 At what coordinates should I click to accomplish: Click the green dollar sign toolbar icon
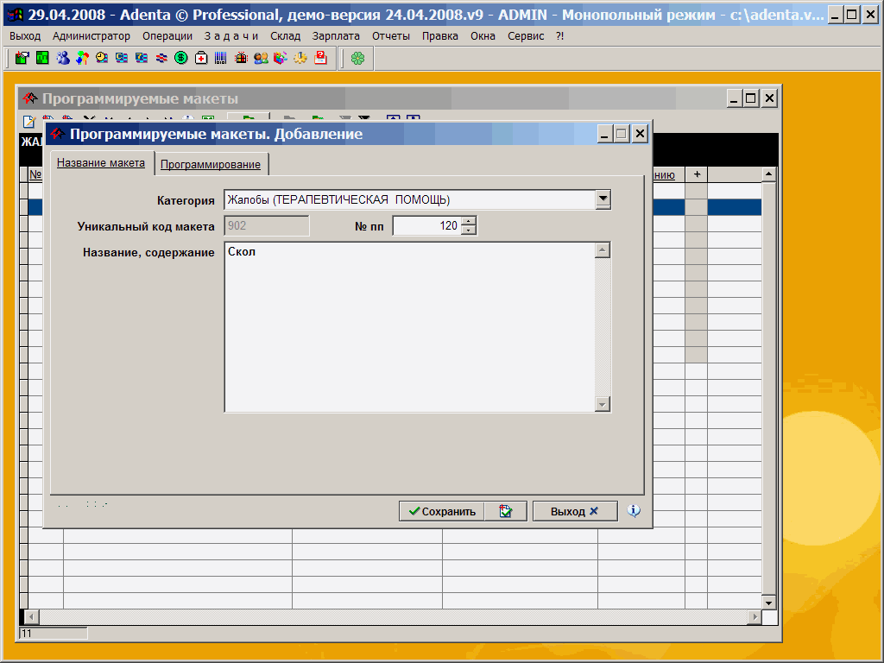click(181, 58)
